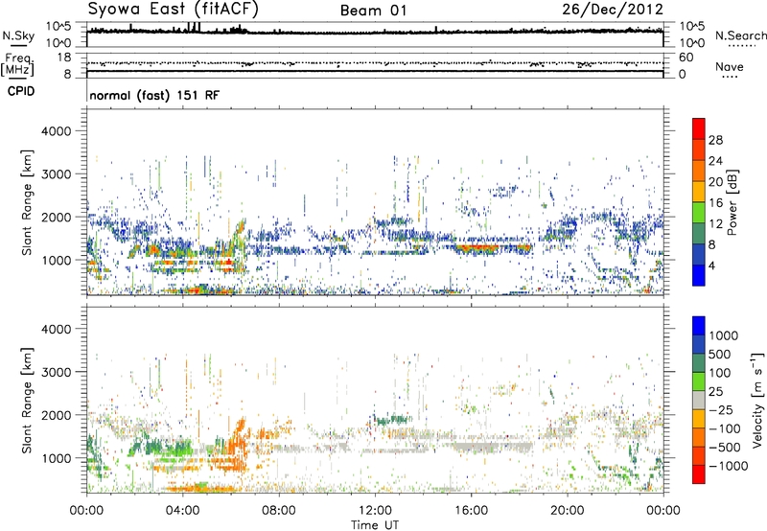The height and width of the screenshot is (531, 767).
Task: Click the power panel "Slant Range [km]" label
Action: click(x=28, y=202)
